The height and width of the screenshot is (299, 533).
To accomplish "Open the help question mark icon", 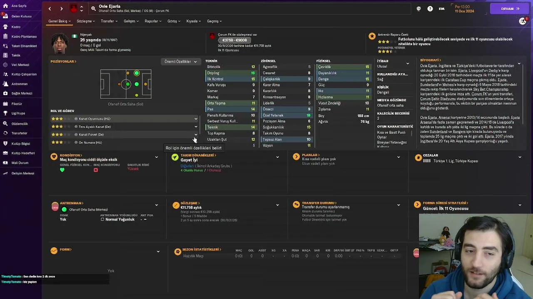I will click(430, 9).
